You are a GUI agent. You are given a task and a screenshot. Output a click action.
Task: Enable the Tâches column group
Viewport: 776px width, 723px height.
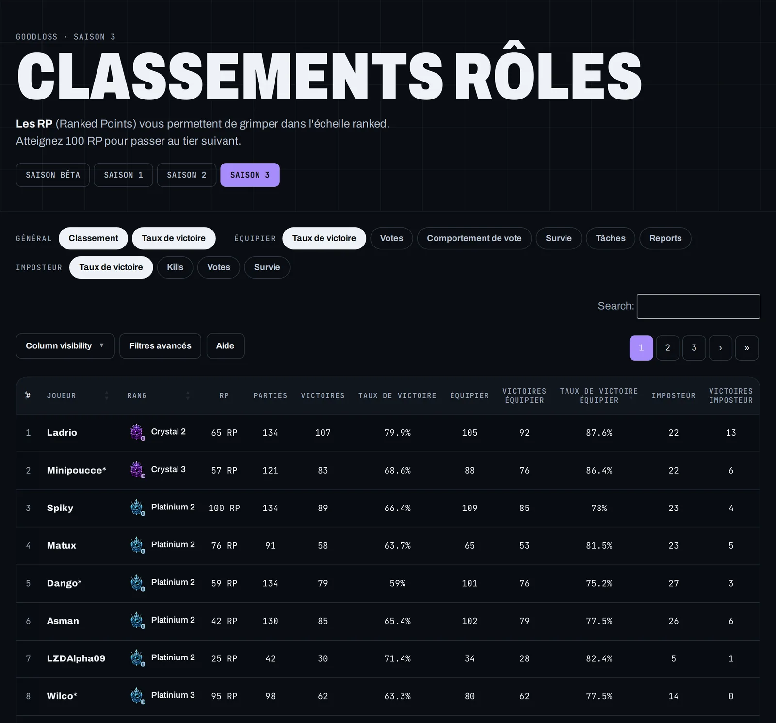pos(611,238)
